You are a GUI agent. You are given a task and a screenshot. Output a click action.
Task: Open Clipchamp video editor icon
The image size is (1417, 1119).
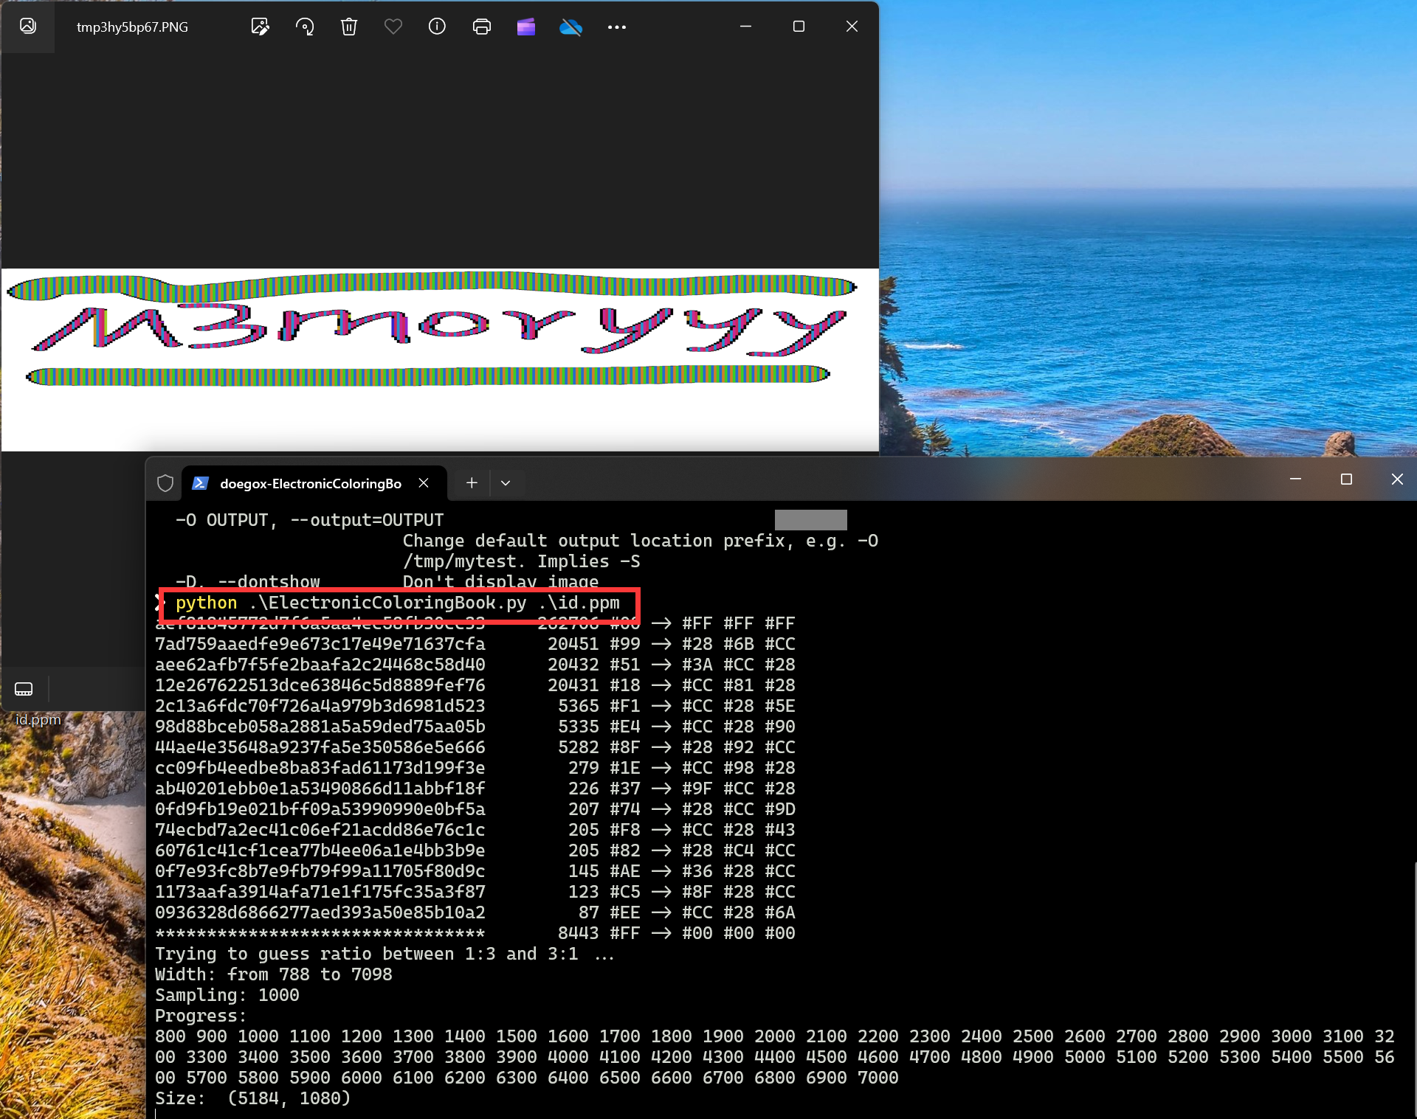click(x=526, y=27)
